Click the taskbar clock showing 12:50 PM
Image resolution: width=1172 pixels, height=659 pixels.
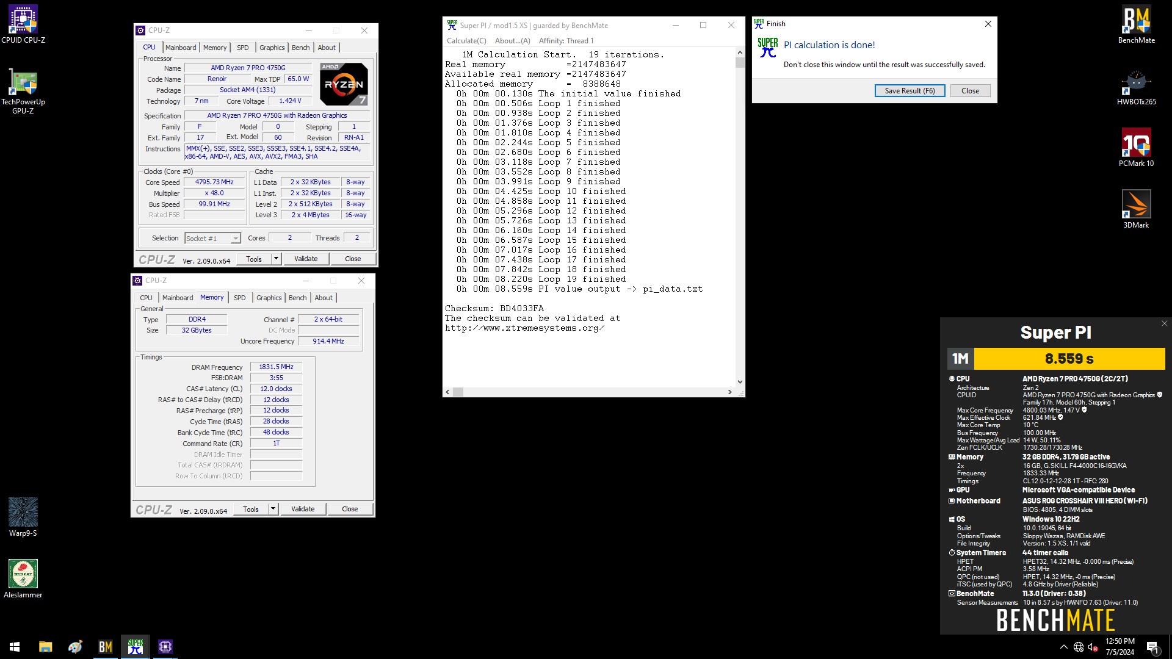pos(1120,647)
